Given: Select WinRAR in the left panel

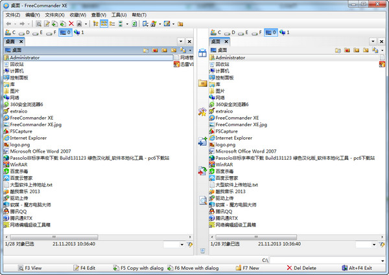Looking at the screenshot, I should tap(16, 164).
